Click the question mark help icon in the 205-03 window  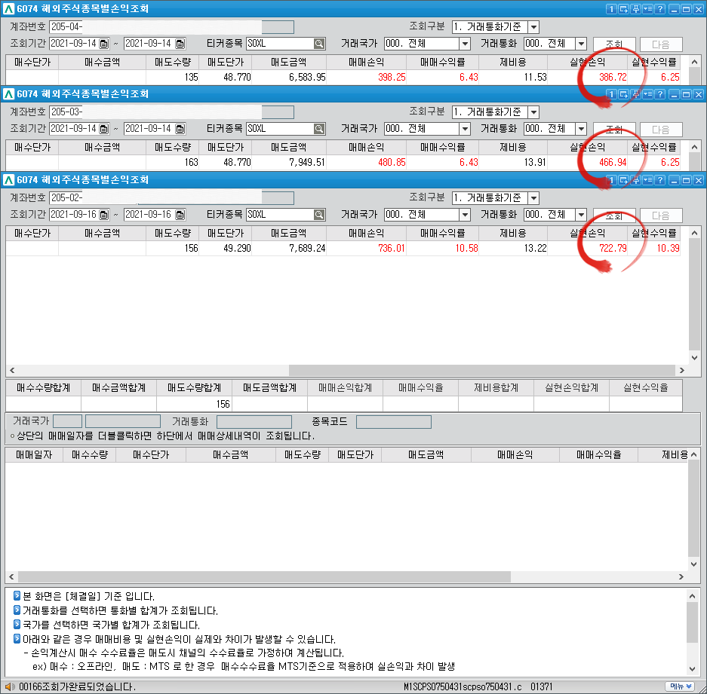660,94
